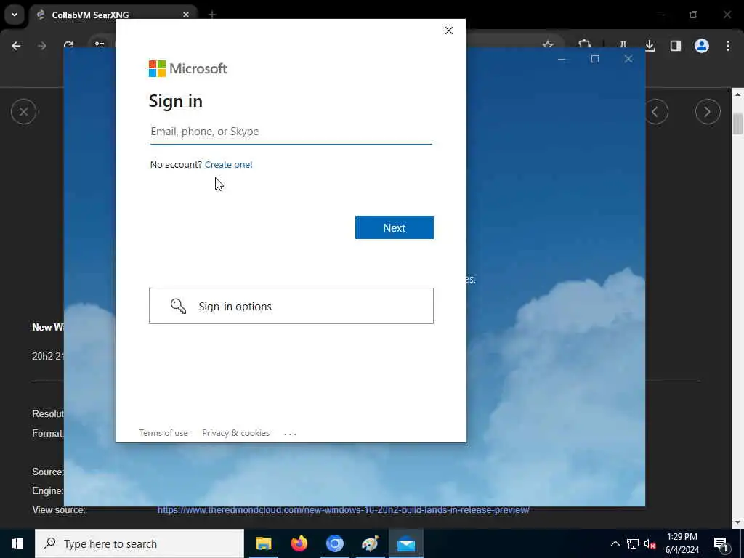This screenshot has width=744, height=558.
Task: Open a new Chrome tab
Action: point(212,15)
